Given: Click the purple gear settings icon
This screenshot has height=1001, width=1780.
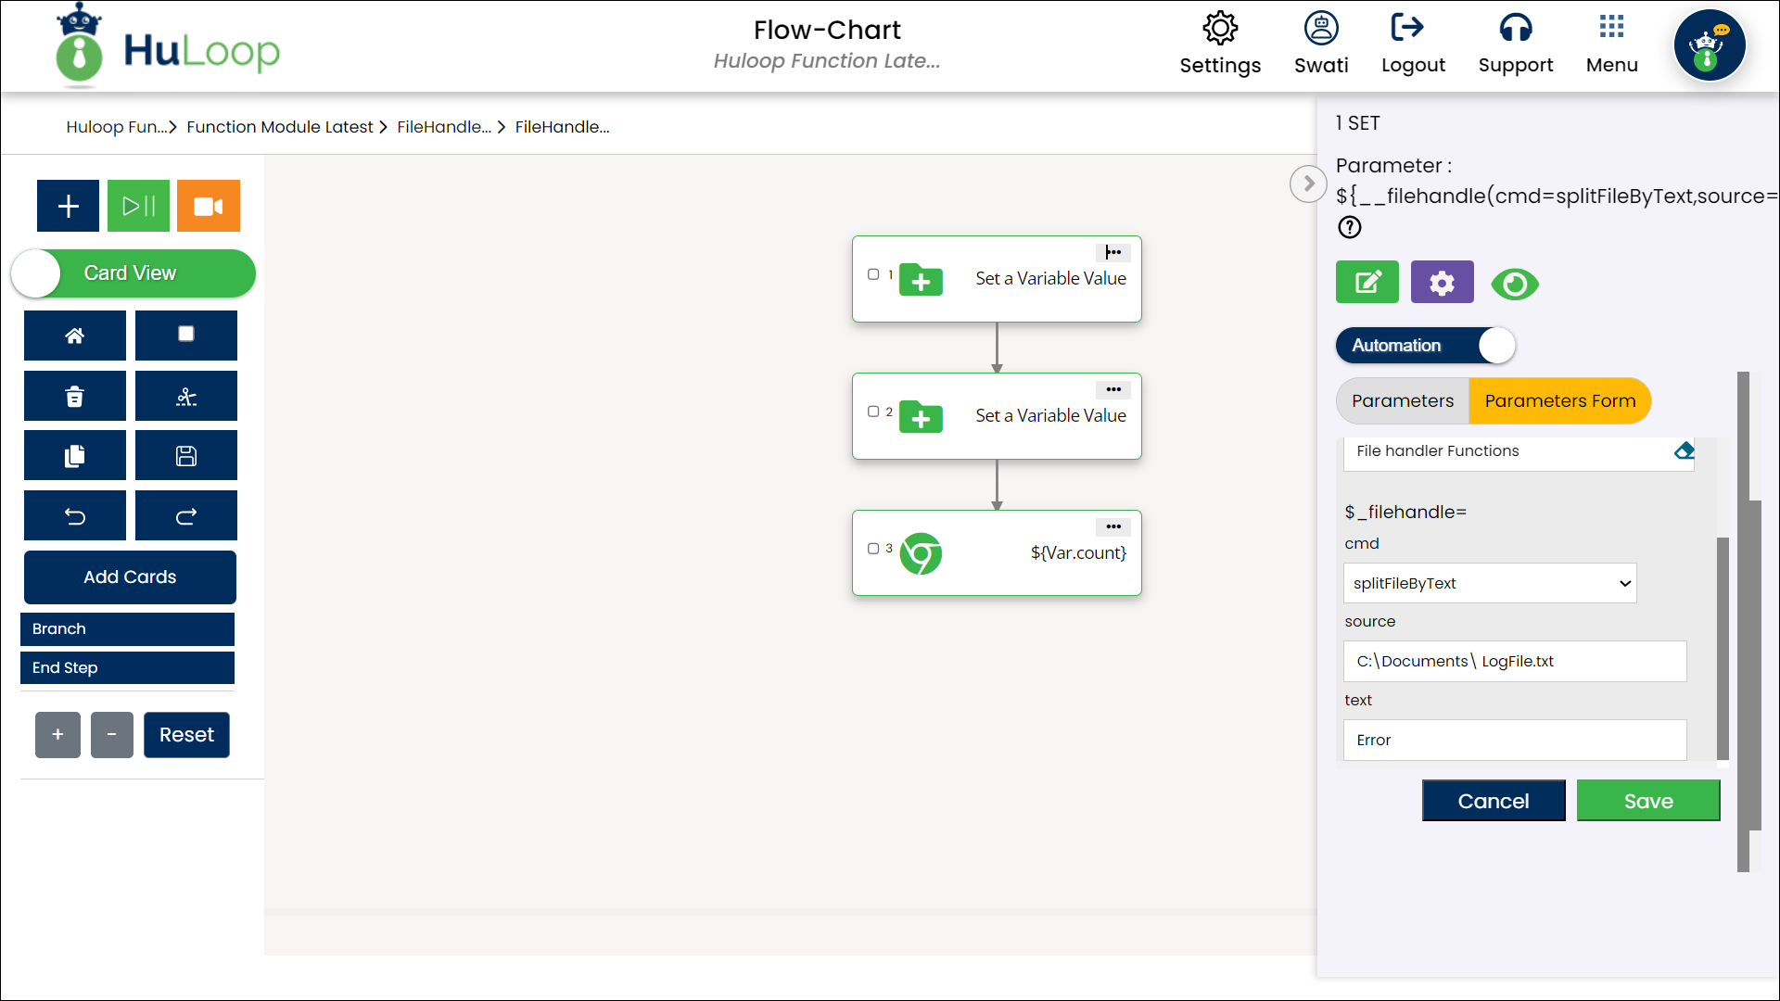Looking at the screenshot, I should 1442,282.
